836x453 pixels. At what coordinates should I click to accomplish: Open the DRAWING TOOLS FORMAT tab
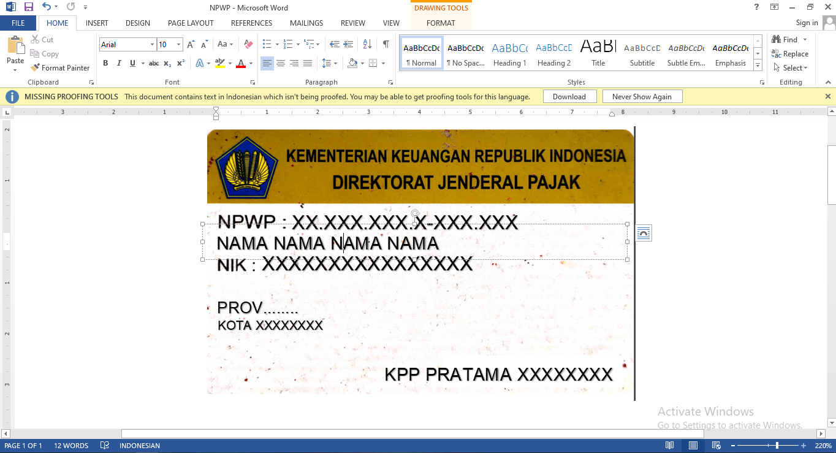pos(441,23)
